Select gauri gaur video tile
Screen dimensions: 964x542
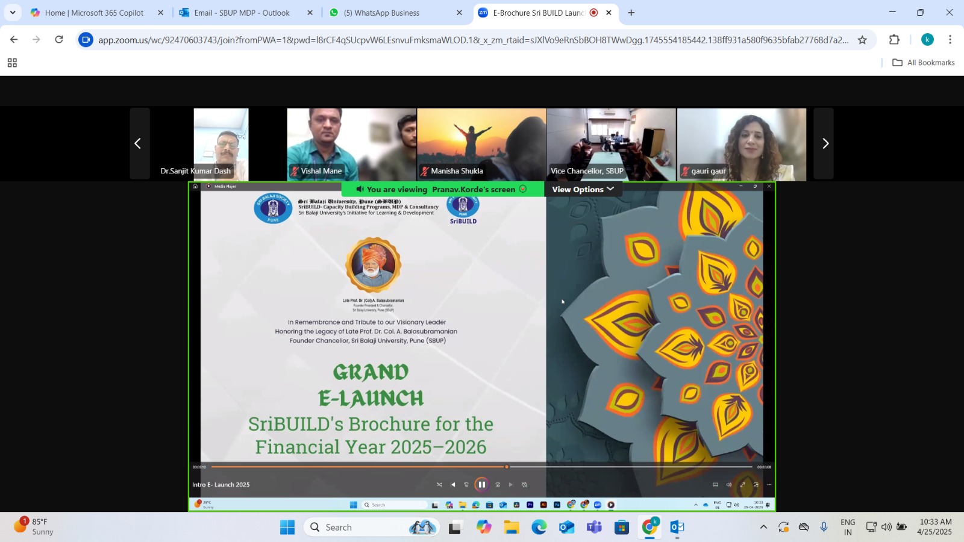tap(742, 145)
